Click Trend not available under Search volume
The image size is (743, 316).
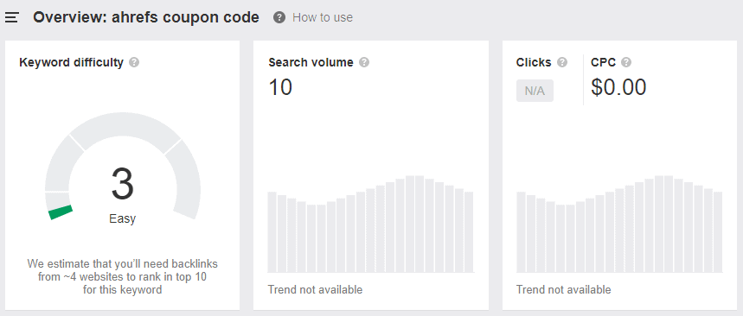tap(315, 289)
